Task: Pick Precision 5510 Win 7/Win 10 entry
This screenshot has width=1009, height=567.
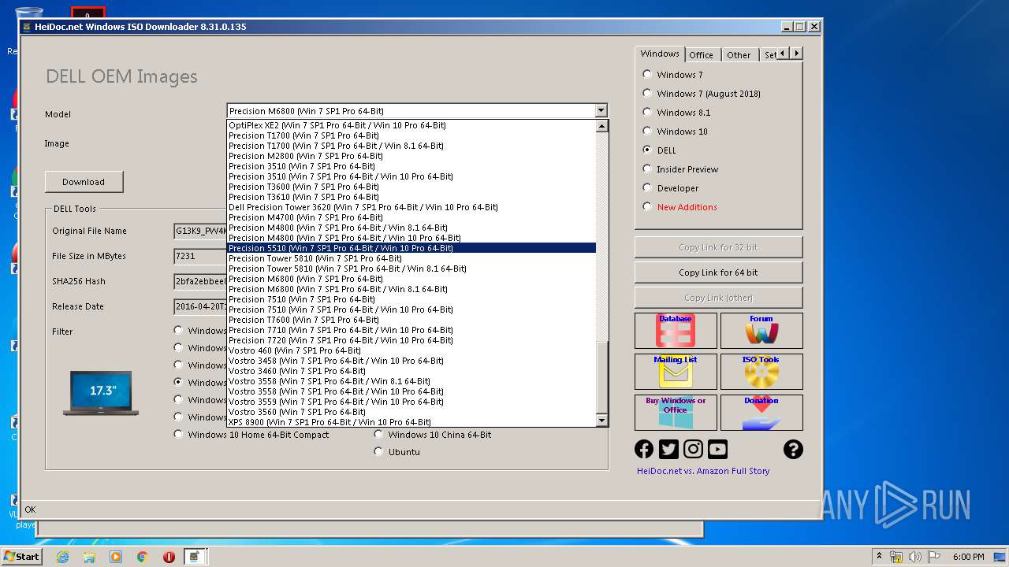Action: 411,248
